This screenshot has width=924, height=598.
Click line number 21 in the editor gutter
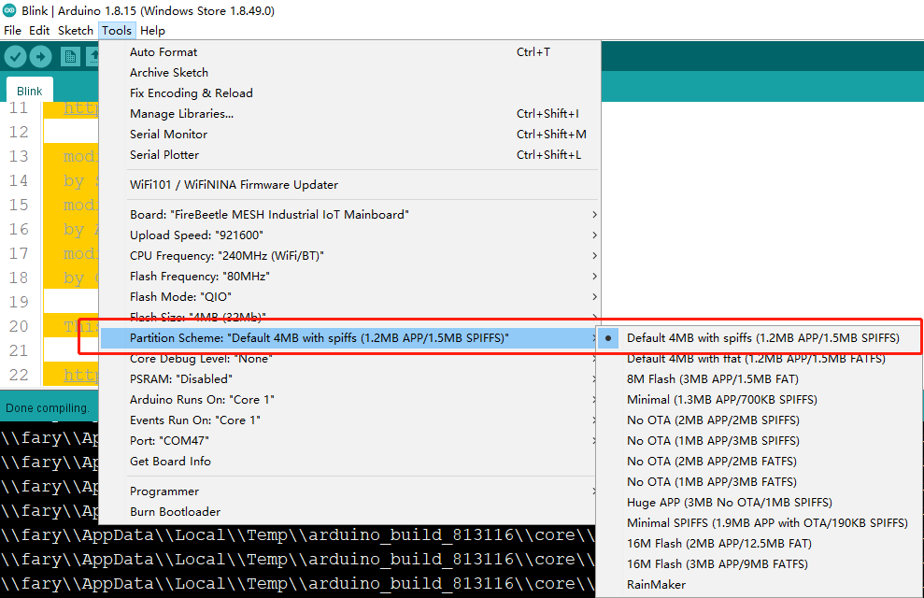point(19,350)
